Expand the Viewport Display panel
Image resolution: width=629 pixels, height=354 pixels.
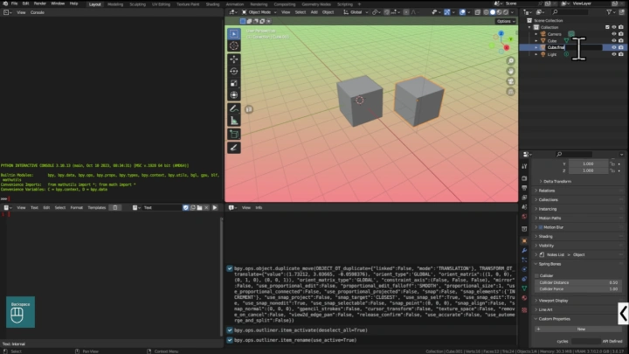pyautogui.click(x=552, y=300)
